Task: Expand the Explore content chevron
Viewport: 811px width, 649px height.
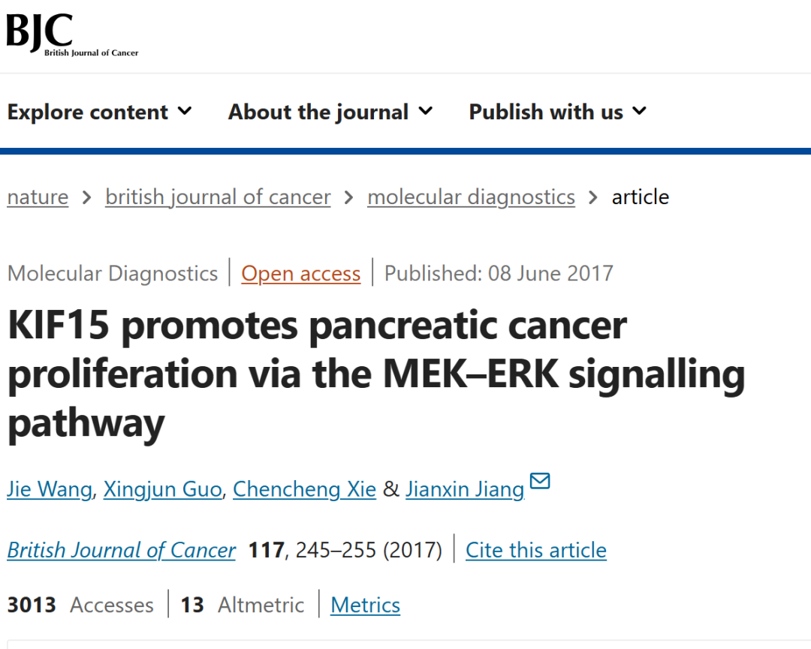Action: click(x=185, y=110)
